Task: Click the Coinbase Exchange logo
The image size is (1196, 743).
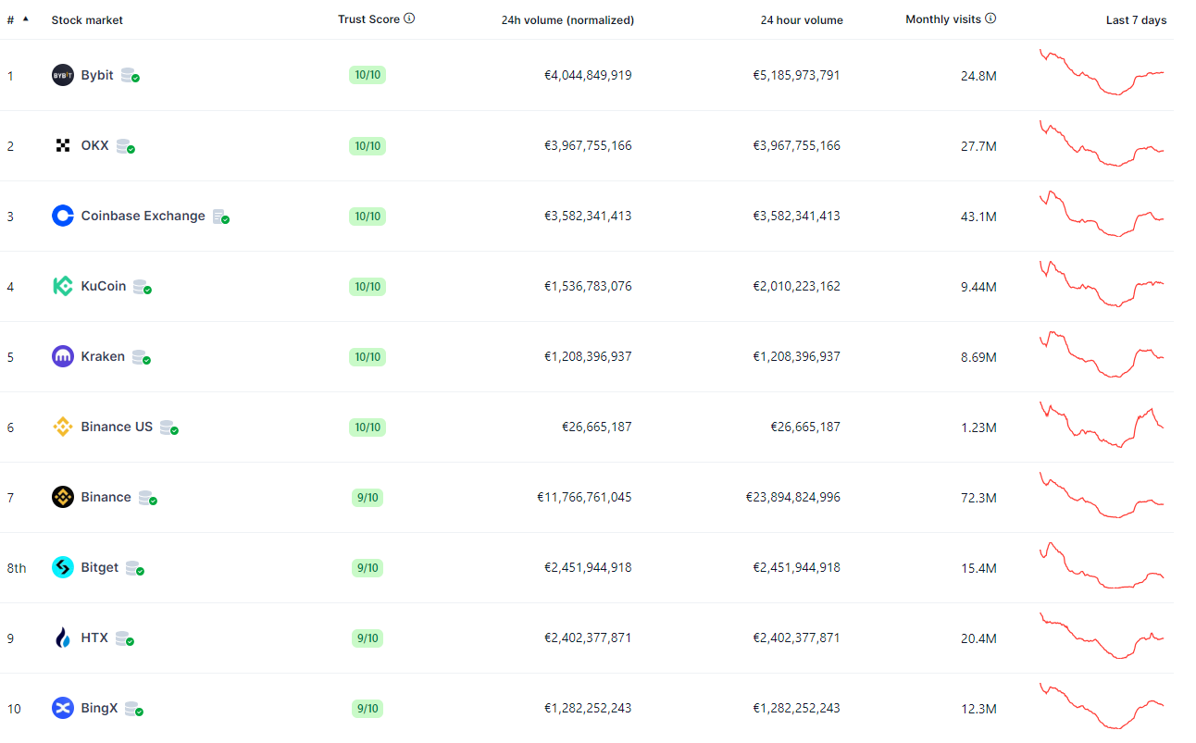Action: (63, 216)
